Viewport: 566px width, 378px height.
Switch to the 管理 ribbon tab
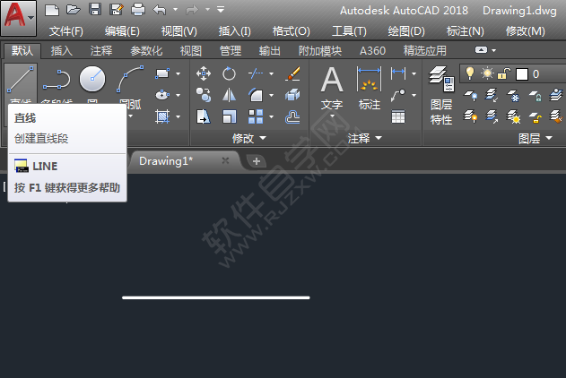pos(231,51)
